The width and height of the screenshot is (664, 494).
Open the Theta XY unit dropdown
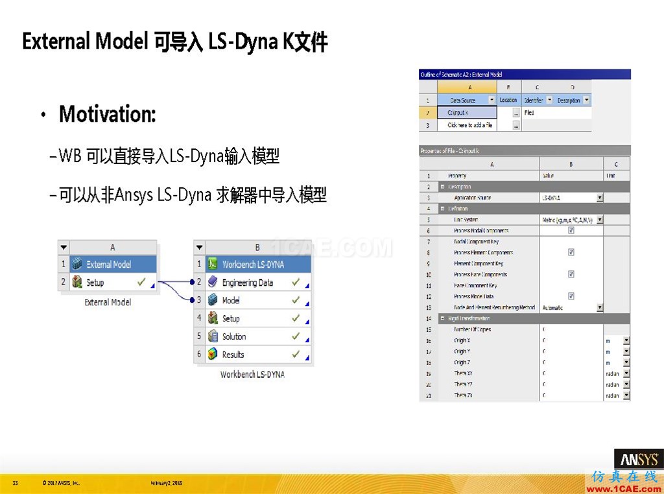pos(626,373)
